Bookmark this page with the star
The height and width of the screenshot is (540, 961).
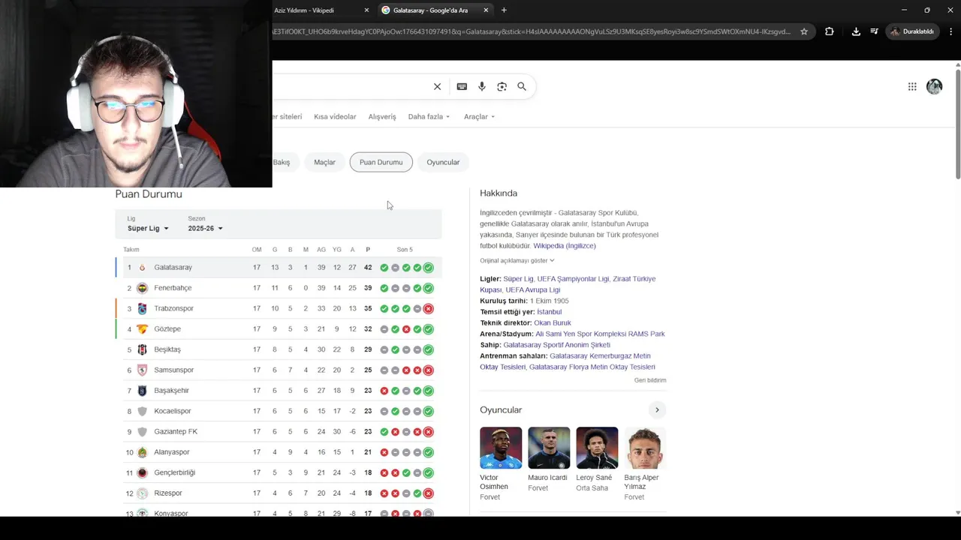pos(804,31)
